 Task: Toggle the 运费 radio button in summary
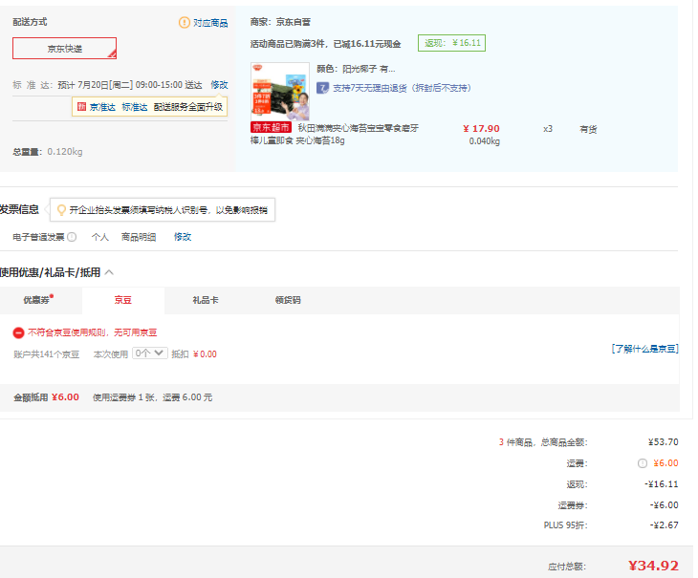click(x=642, y=463)
